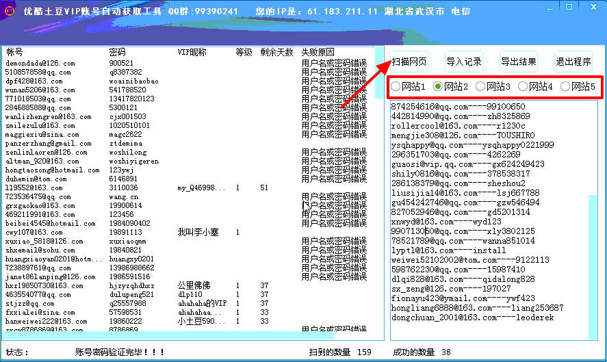Click status text 账号密码验证完毕
Image resolution: width=607 pixels, height=362 pixels.
(x=120, y=352)
